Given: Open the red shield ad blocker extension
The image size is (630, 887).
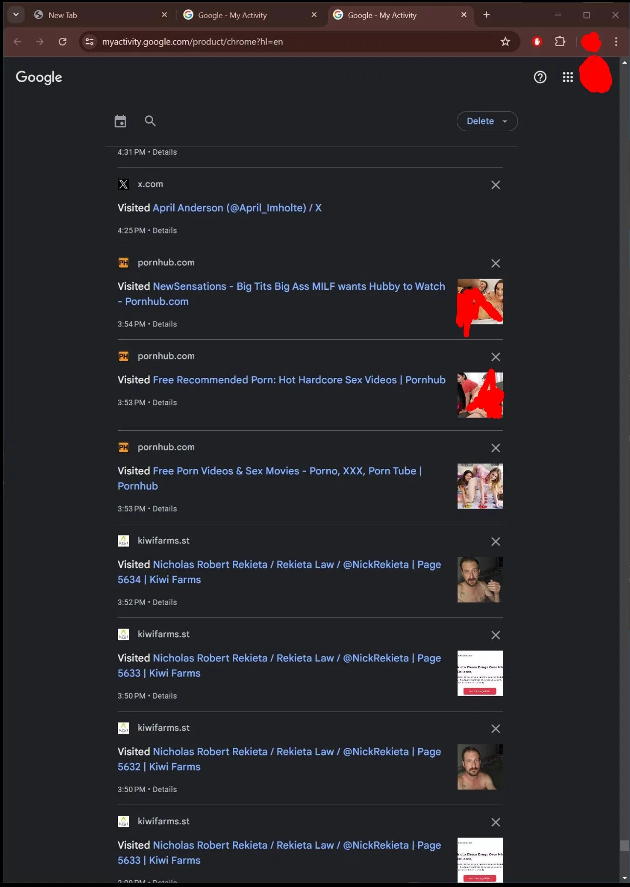Looking at the screenshot, I should point(537,42).
